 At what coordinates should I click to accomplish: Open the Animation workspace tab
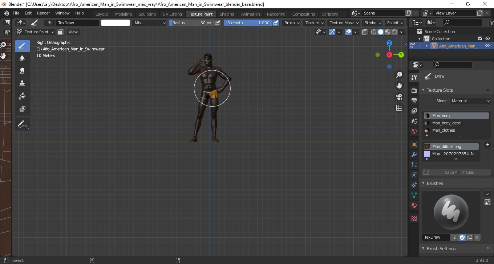[x=251, y=14]
